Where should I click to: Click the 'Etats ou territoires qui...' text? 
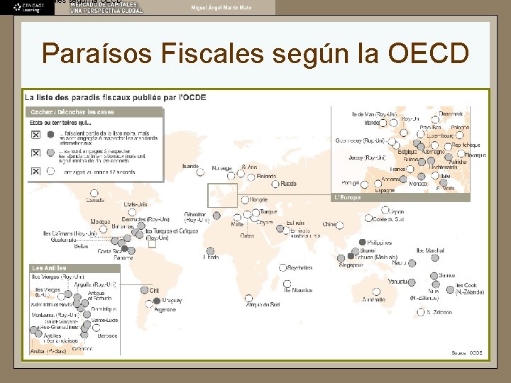pos(60,123)
